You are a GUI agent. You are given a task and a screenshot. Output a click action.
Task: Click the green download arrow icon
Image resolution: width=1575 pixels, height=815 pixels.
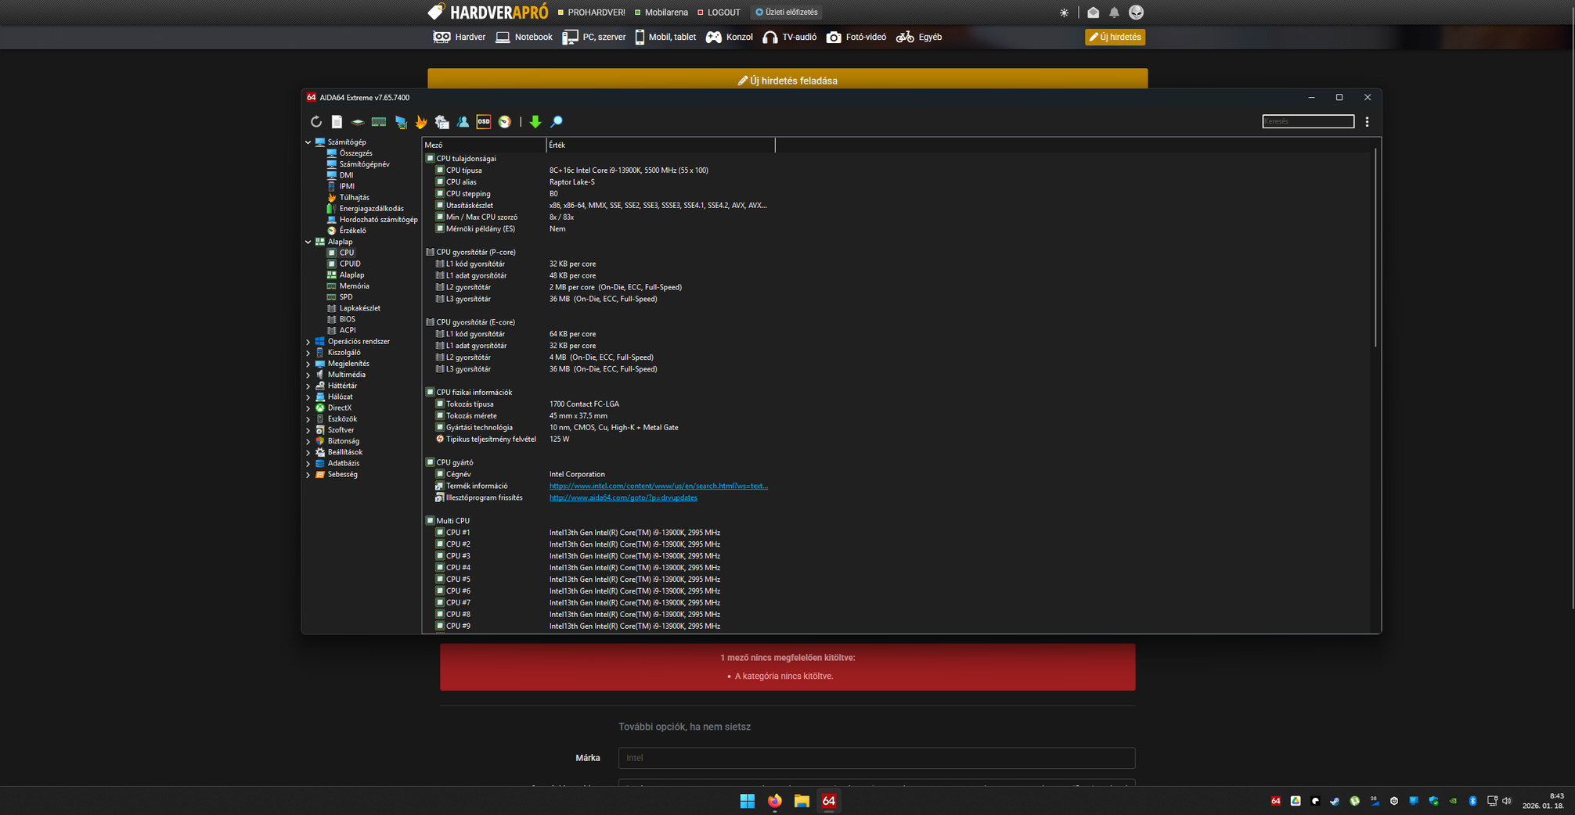click(535, 122)
